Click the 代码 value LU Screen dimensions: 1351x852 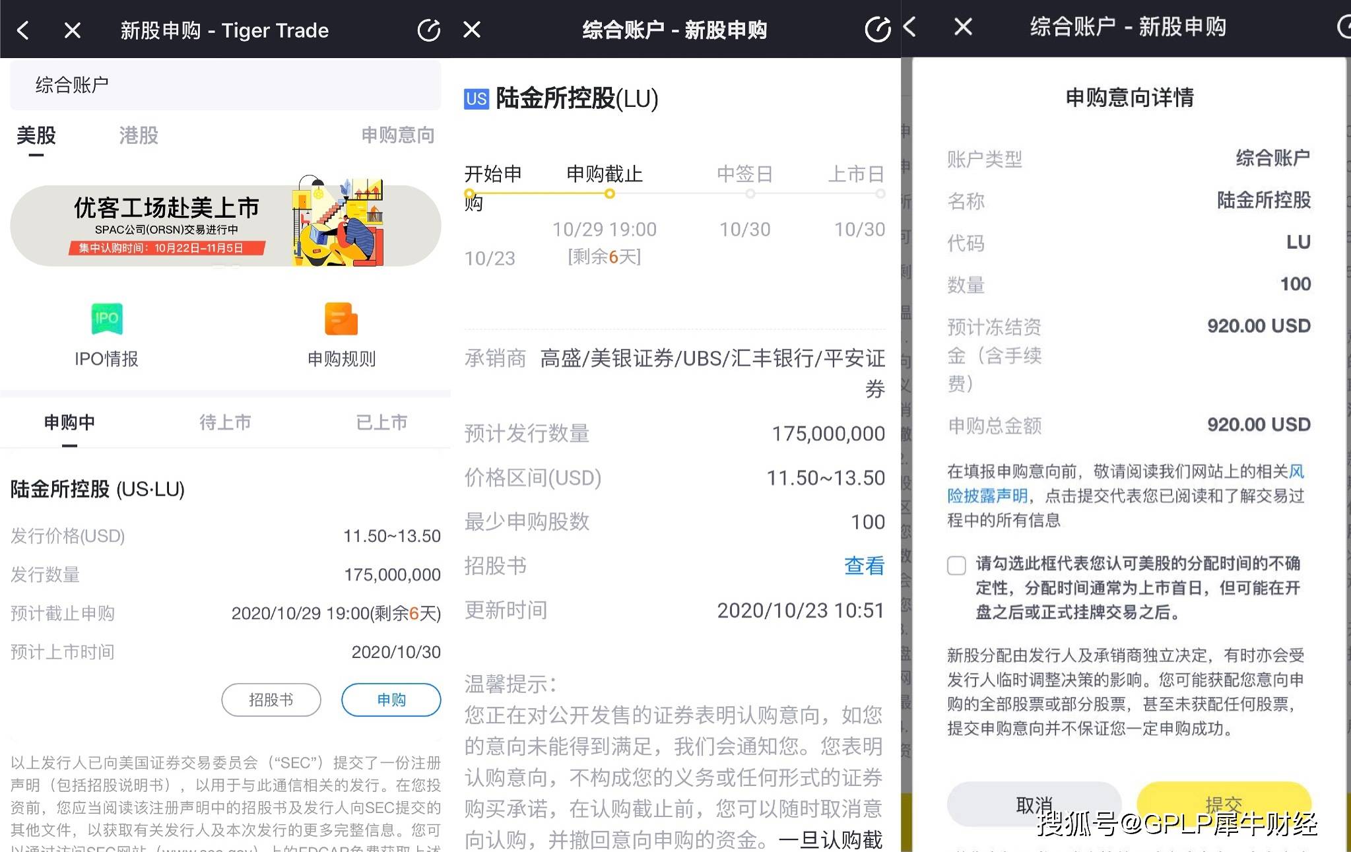[1298, 242]
